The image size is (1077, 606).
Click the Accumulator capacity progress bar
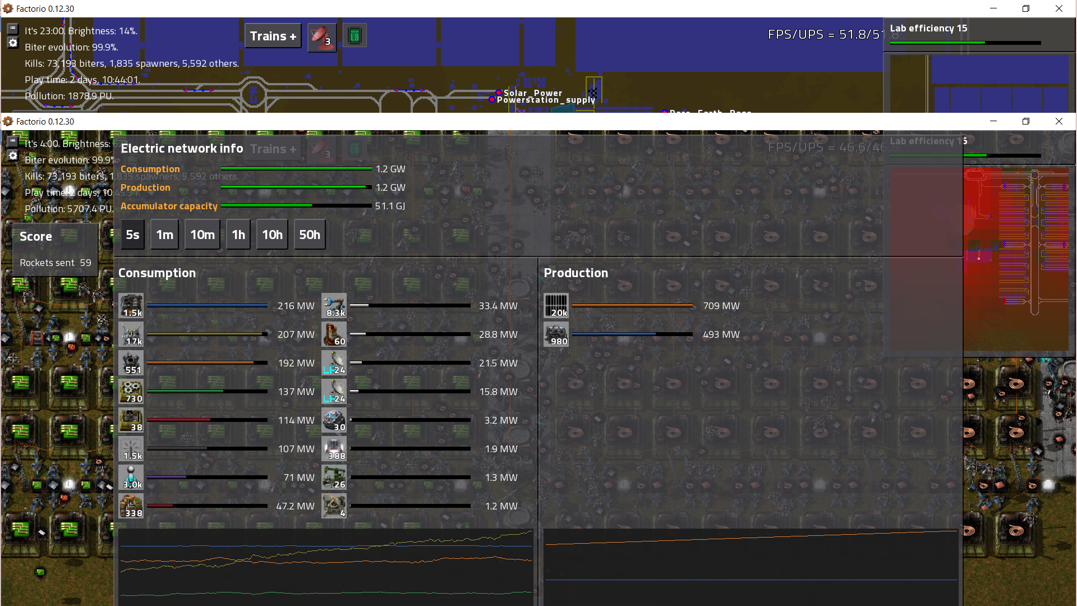(296, 206)
